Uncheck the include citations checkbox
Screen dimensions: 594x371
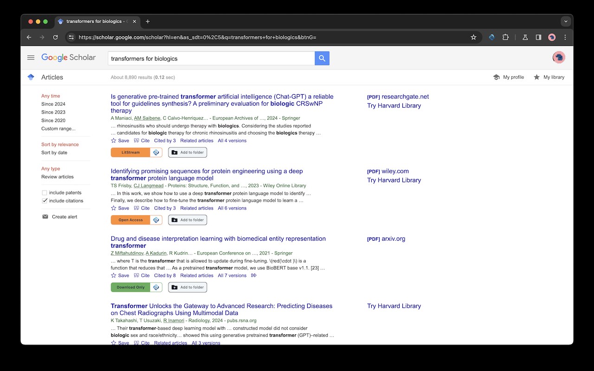[45, 201]
